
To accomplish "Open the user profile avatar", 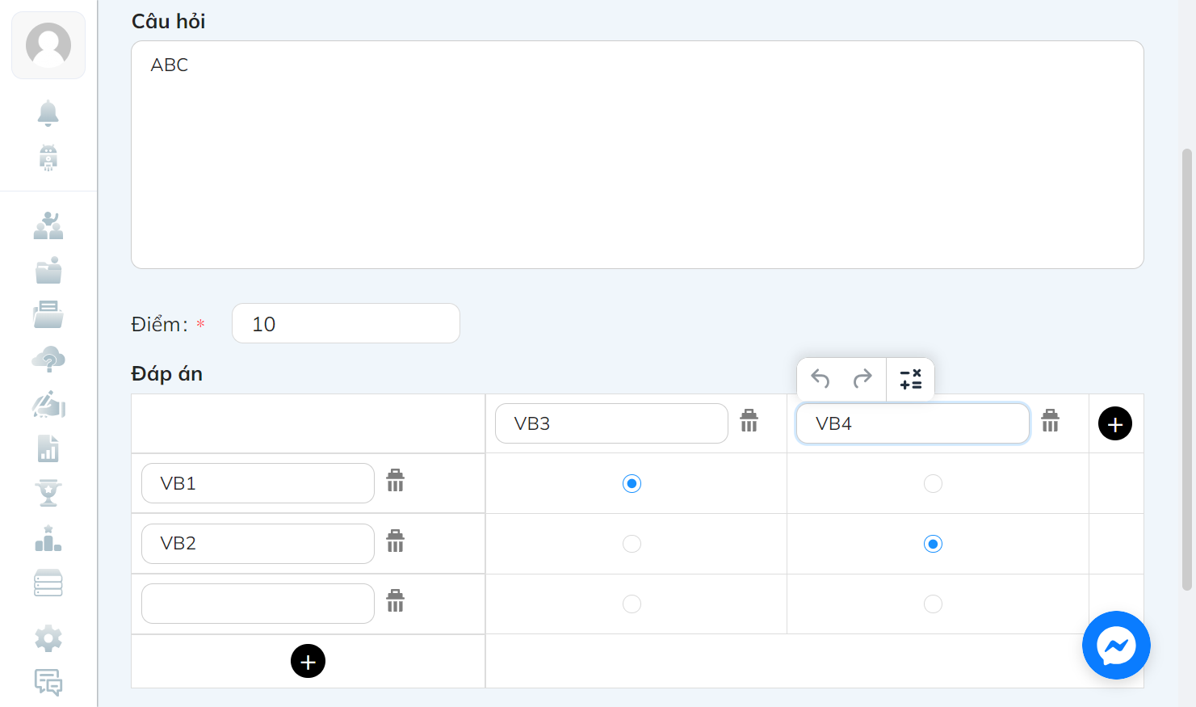I will 48,45.
